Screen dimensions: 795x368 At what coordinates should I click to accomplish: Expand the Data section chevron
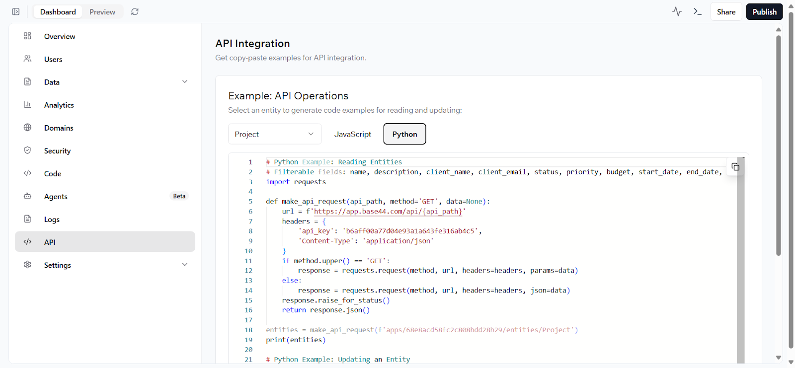click(x=185, y=81)
